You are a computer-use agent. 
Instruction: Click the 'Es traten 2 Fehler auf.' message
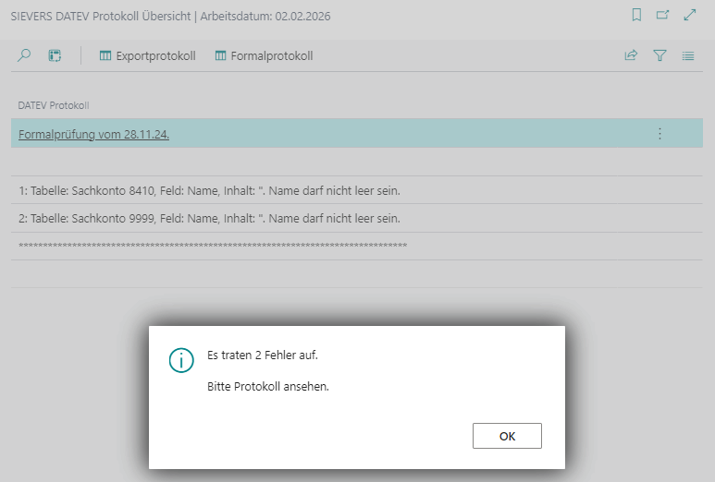(268, 355)
